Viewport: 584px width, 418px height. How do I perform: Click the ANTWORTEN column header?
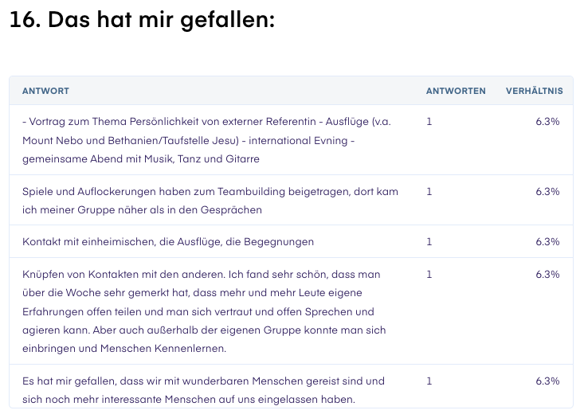(x=456, y=91)
